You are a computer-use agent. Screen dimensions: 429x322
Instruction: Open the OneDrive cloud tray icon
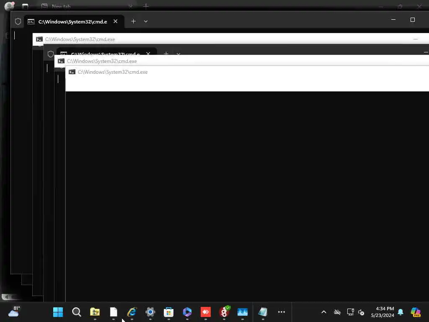[x=337, y=312]
